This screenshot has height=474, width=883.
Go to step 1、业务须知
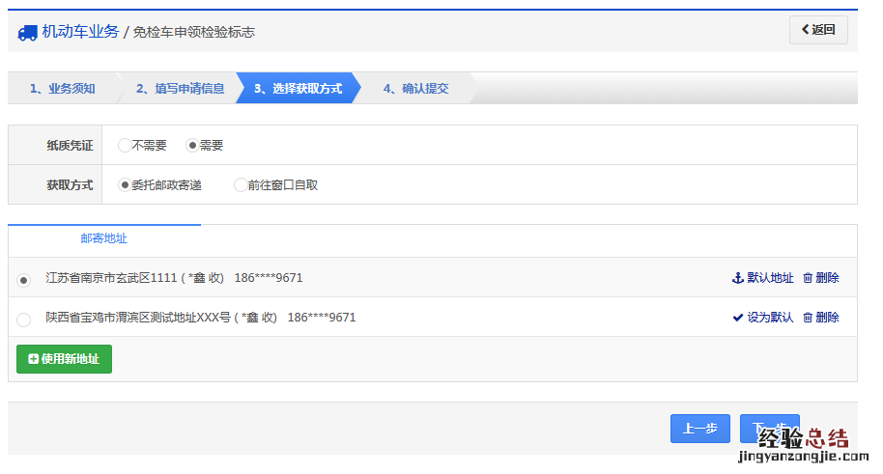point(62,89)
